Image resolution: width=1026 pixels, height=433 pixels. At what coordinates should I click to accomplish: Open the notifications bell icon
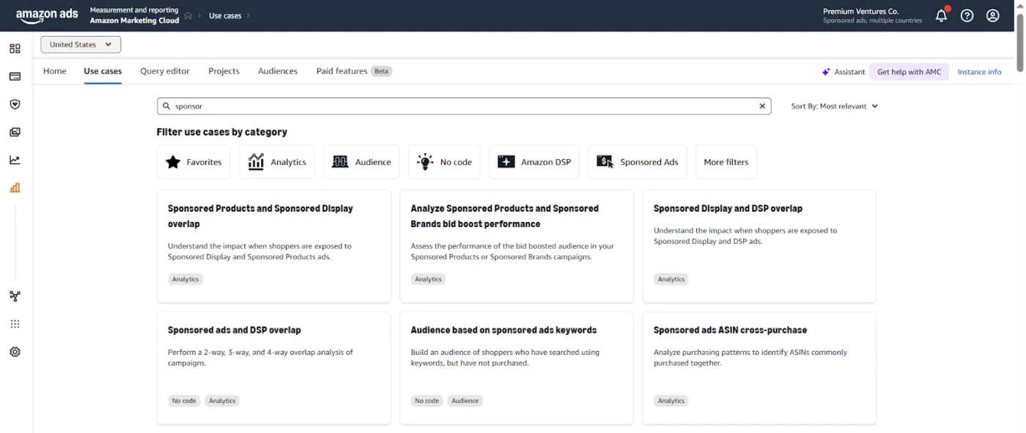pos(941,15)
